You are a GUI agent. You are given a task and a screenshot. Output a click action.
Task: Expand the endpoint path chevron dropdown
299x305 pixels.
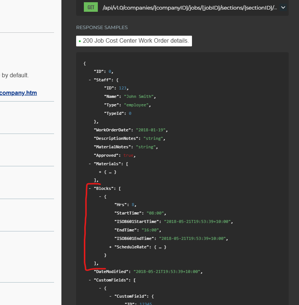pyautogui.click(x=283, y=8)
